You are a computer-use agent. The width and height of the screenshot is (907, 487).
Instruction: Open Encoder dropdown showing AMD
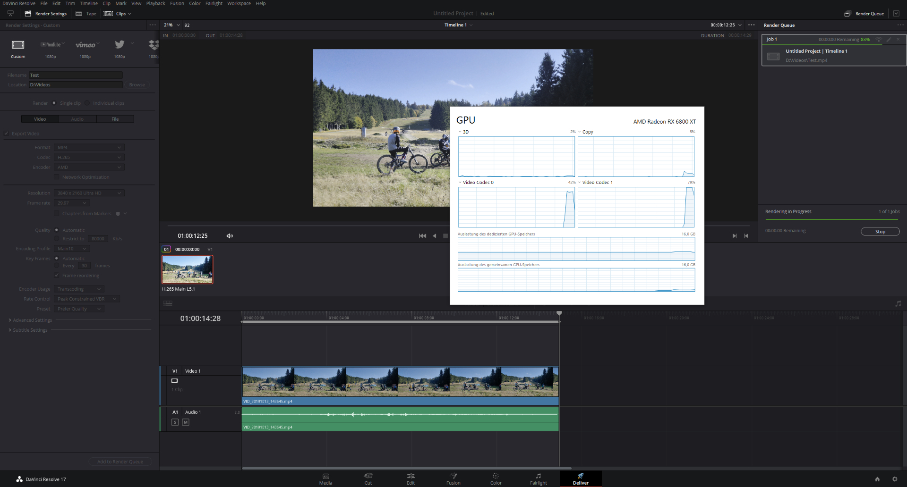click(x=89, y=167)
